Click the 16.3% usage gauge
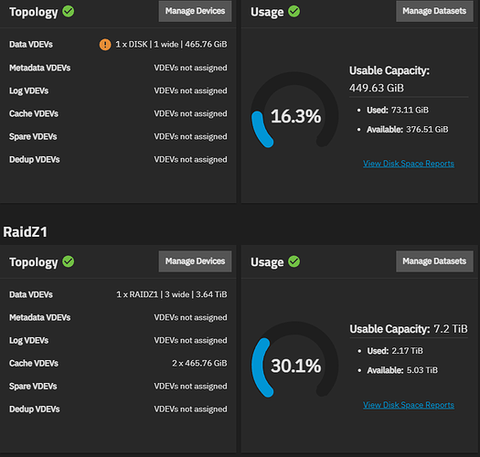Image resolution: width=480 pixels, height=457 pixels. pos(294,115)
